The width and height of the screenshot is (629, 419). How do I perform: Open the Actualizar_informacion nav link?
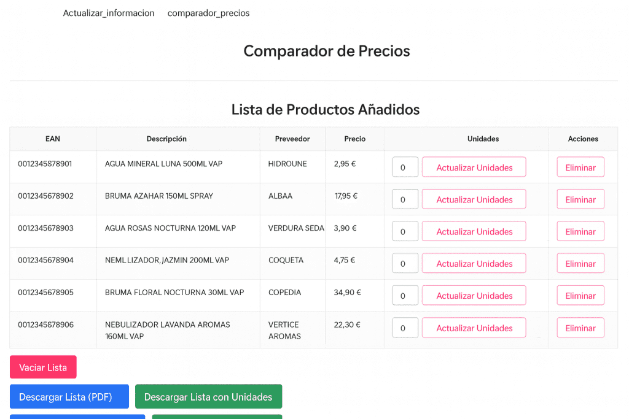pyautogui.click(x=109, y=13)
